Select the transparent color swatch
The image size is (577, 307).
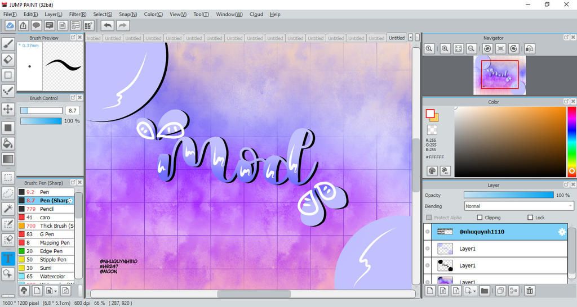pyautogui.click(x=432, y=130)
